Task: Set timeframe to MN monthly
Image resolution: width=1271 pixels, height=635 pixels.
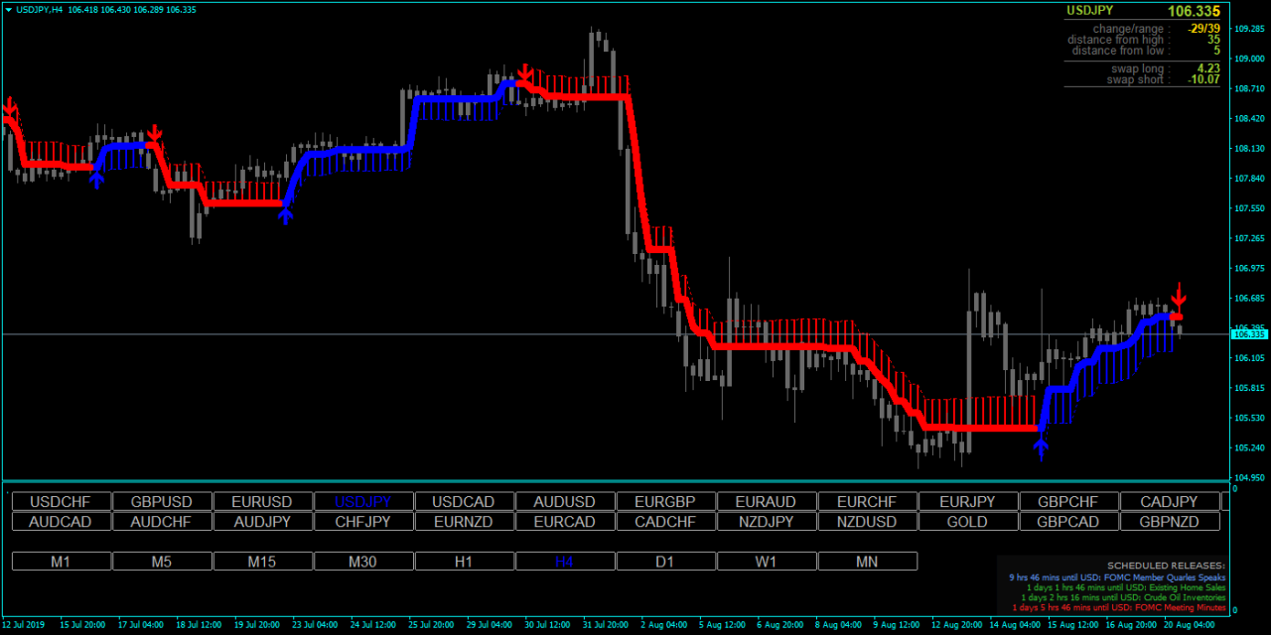Action: 867,562
